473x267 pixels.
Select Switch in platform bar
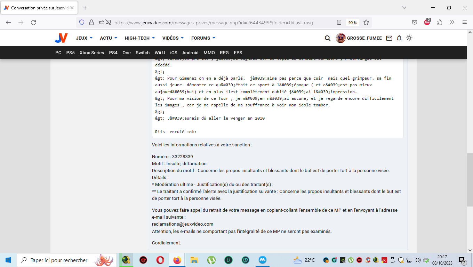point(143,53)
